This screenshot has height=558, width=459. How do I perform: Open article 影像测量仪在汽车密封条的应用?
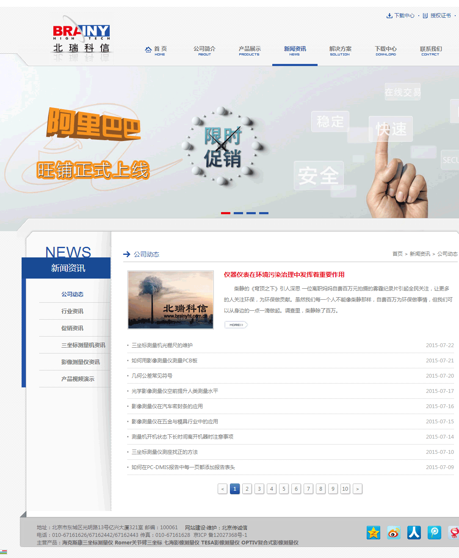(x=167, y=406)
